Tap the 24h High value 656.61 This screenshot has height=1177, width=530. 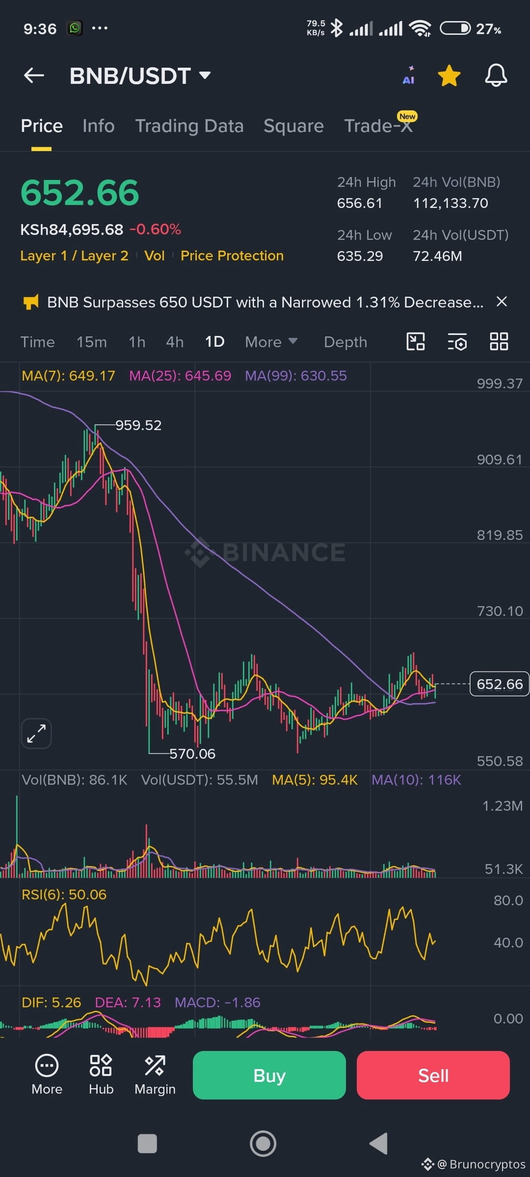point(360,203)
